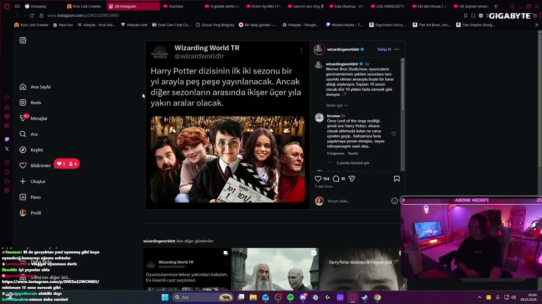The image size is (542, 304).
Task: Open Bildirimler notifications panel
Action: (35, 166)
